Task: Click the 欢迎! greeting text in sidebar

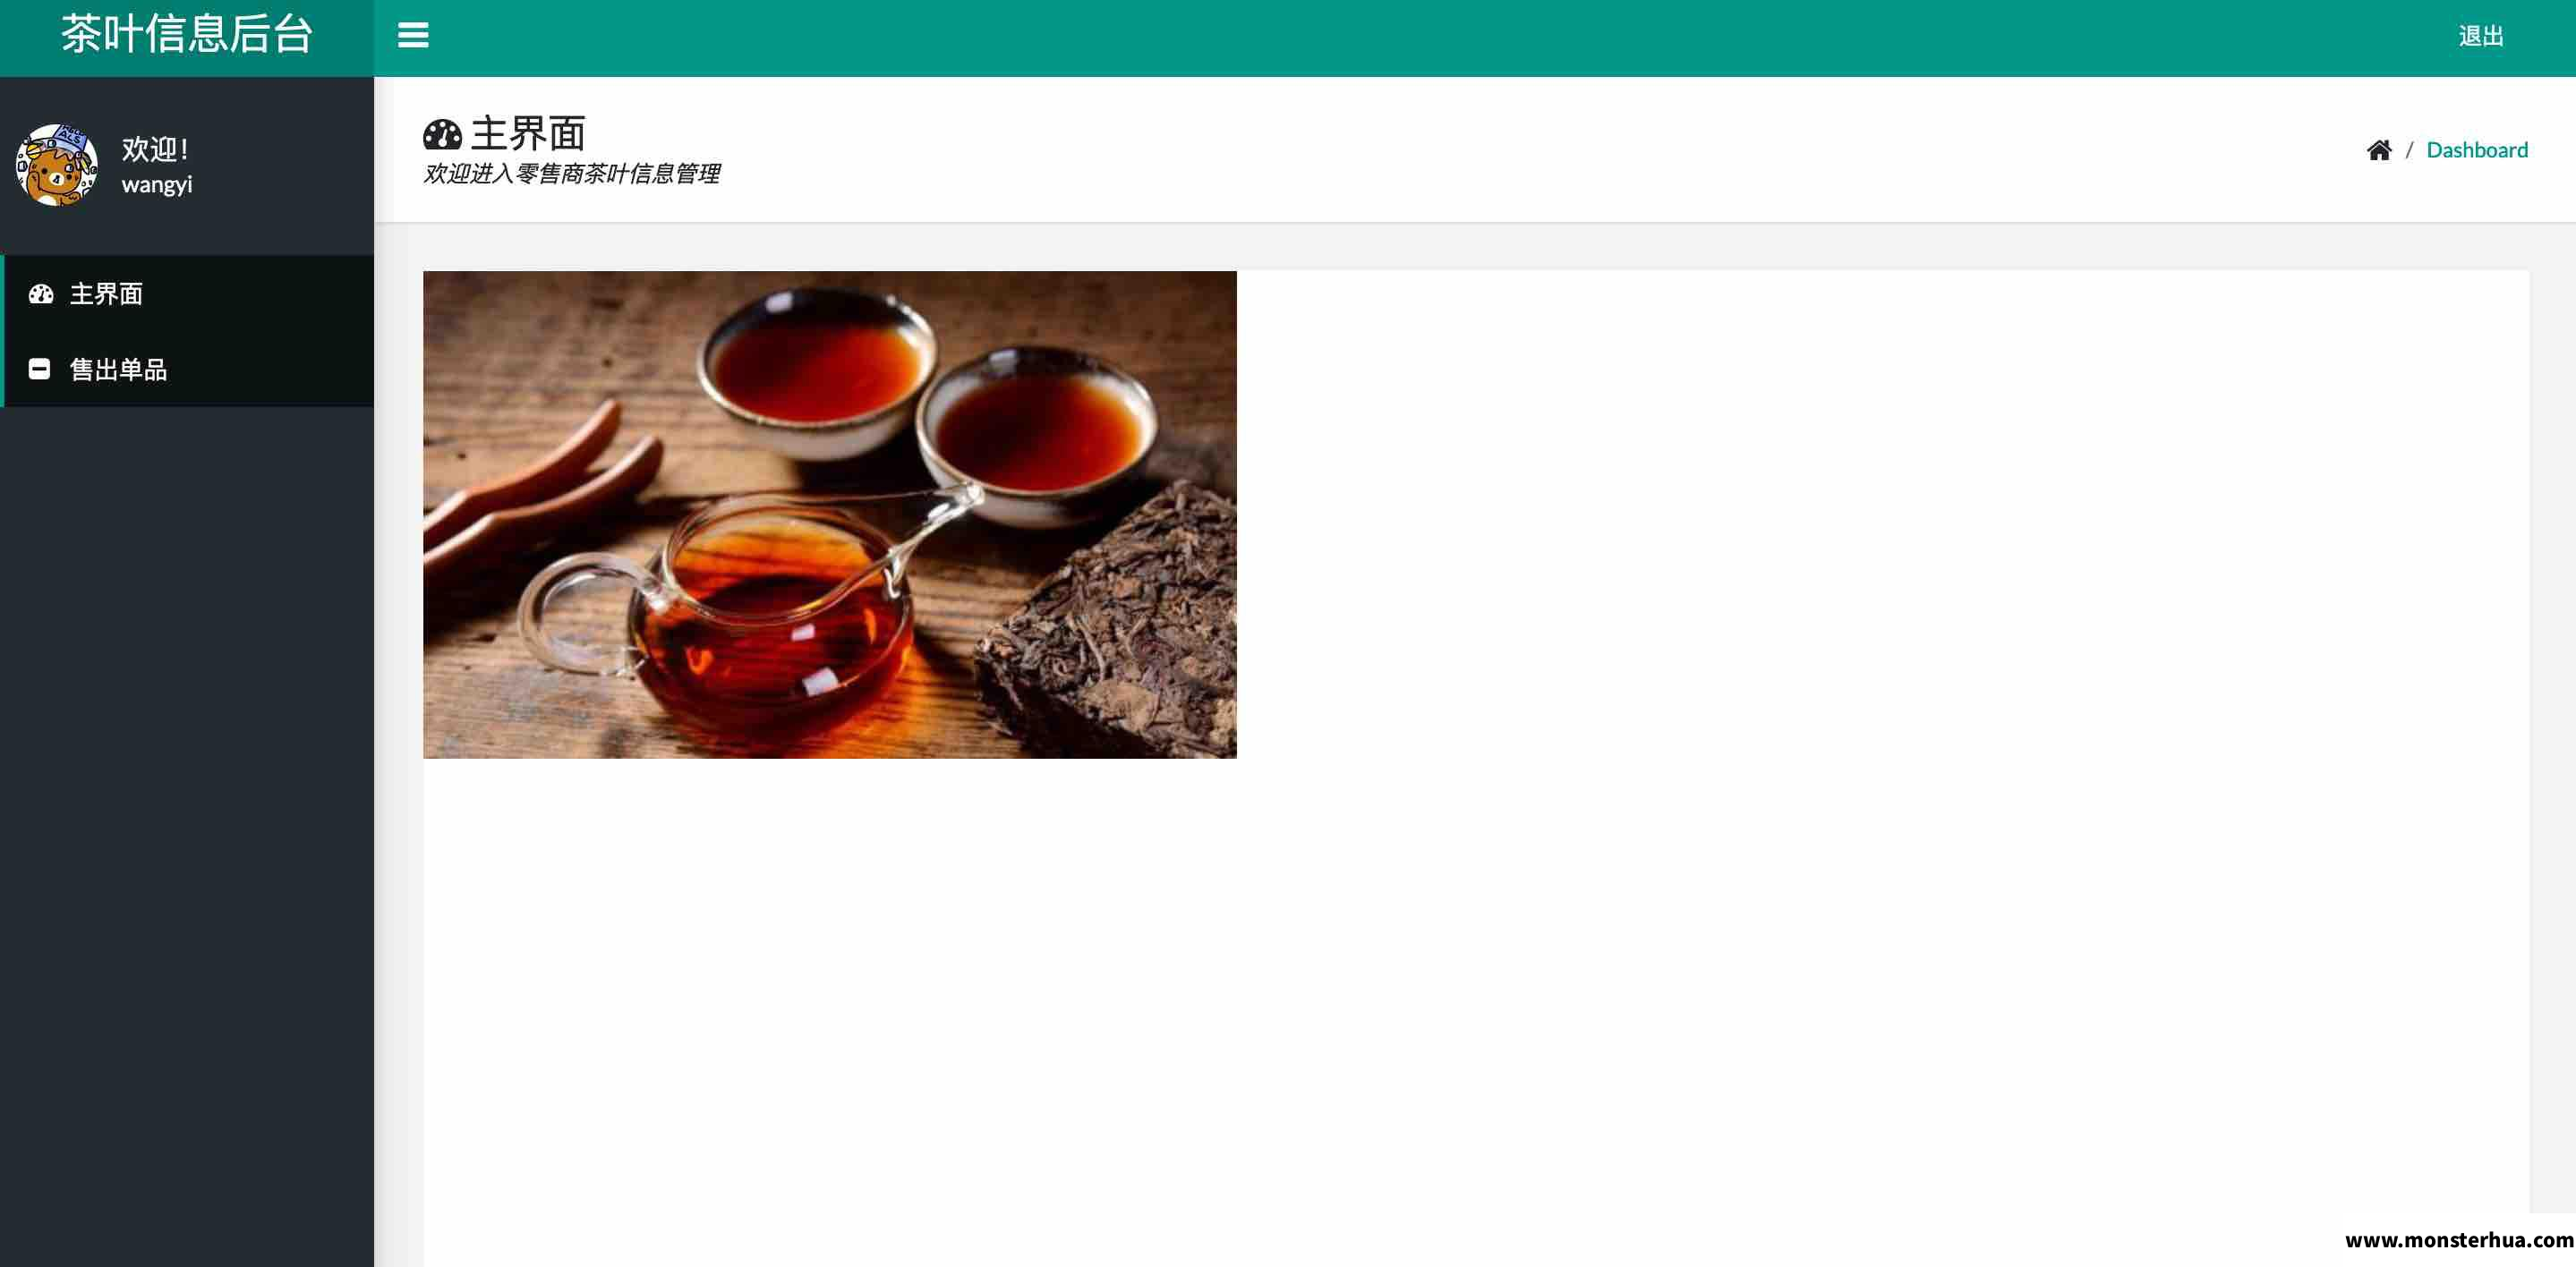Action: [x=155, y=149]
